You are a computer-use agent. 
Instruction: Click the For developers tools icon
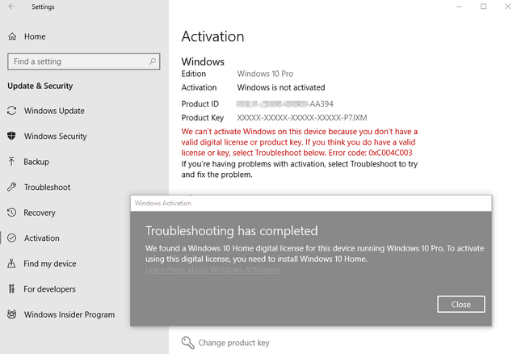coord(11,289)
